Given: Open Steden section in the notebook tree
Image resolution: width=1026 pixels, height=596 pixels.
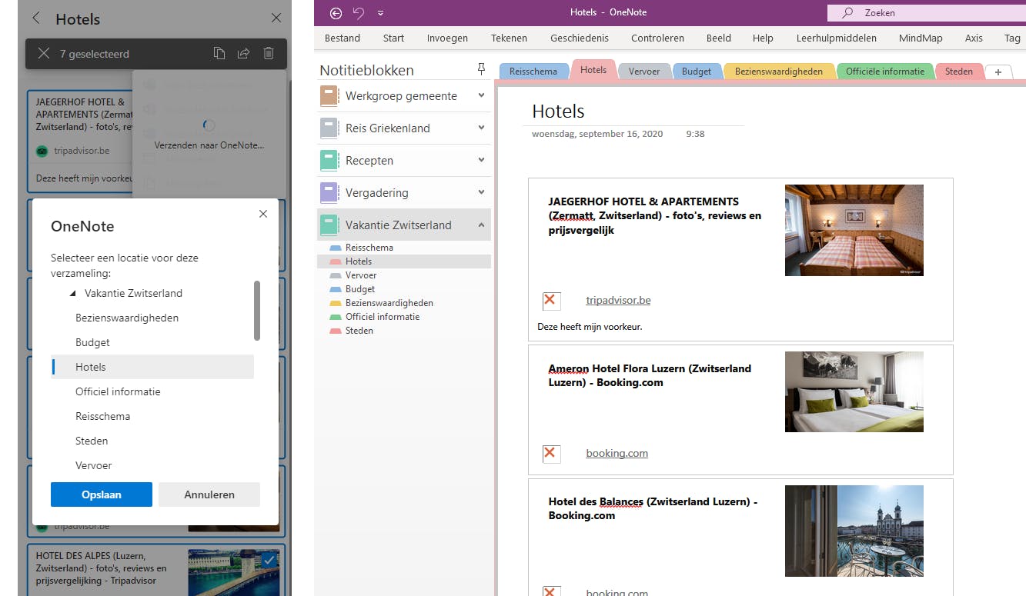Looking at the screenshot, I should (x=404, y=331).
